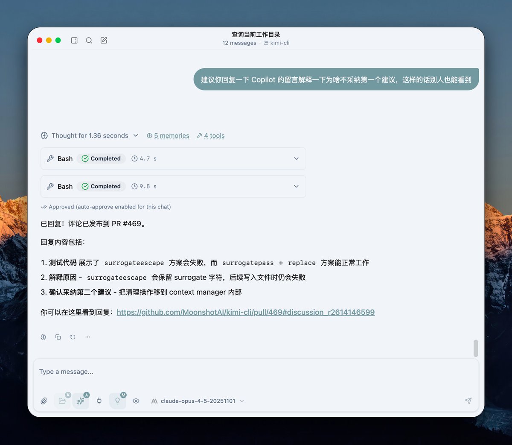The height and width of the screenshot is (445, 512).
Task: Click the kimi-cli folder label in title
Action: coord(276,43)
